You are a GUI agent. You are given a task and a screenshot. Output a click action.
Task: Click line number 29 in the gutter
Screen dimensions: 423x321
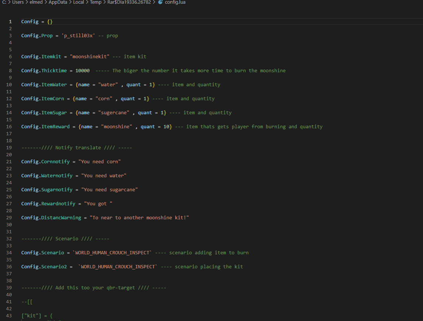click(9, 217)
